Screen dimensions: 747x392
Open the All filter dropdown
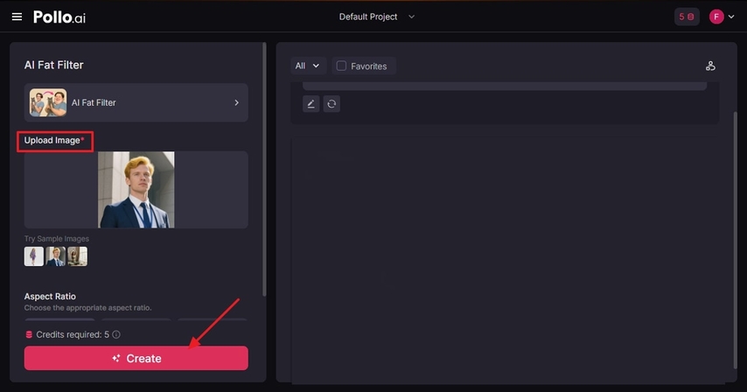[x=308, y=66]
